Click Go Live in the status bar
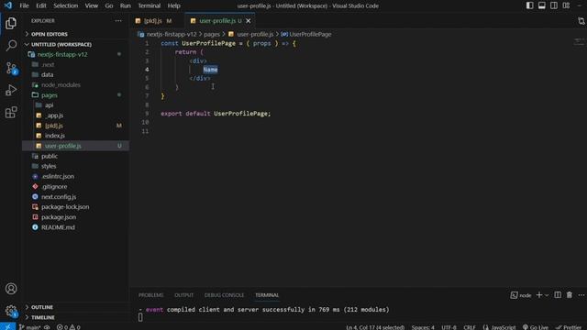Screen dimensions: 587x330 pyautogui.click(x=536, y=327)
